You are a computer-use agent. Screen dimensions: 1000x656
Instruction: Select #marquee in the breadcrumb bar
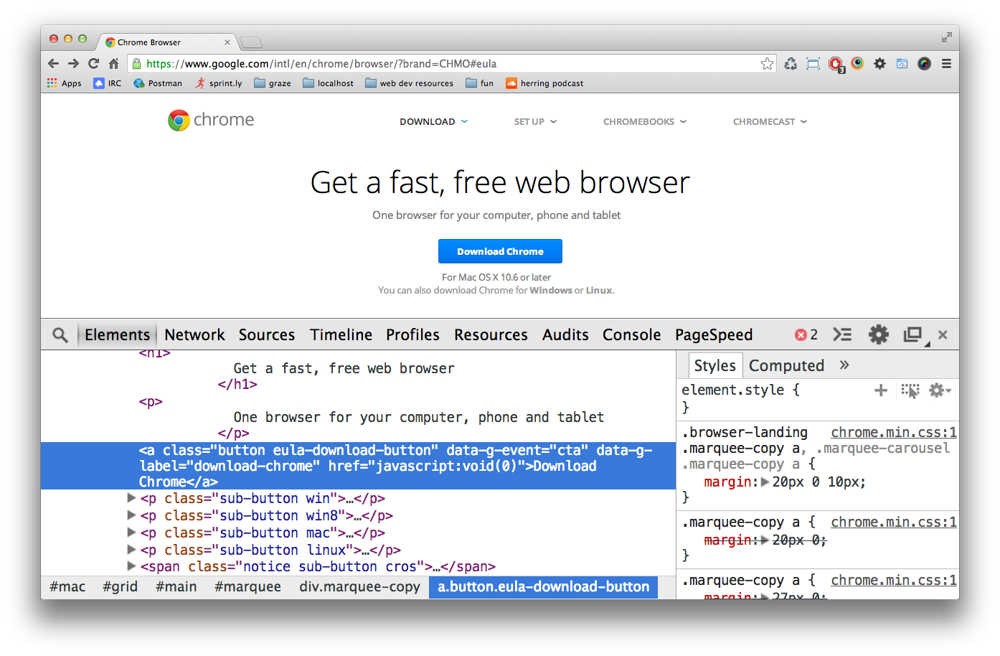click(247, 587)
